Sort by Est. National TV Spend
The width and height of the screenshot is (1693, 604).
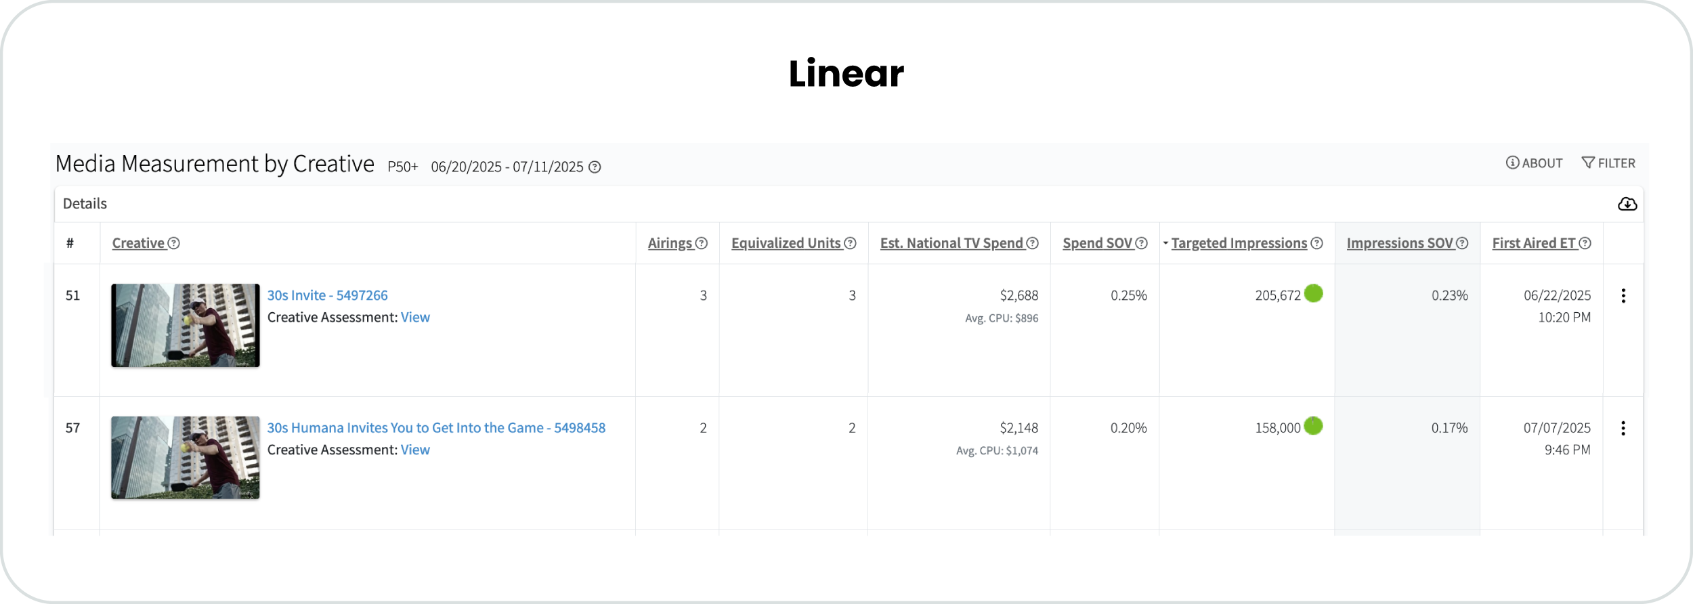(x=951, y=243)
